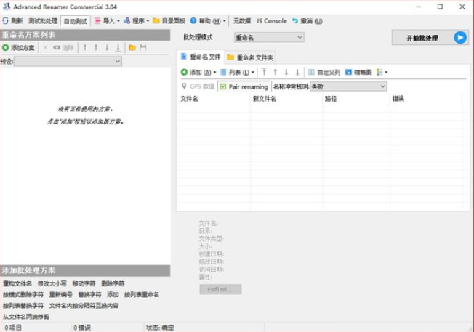Add the 重构文件名 method

coord(17,283)
